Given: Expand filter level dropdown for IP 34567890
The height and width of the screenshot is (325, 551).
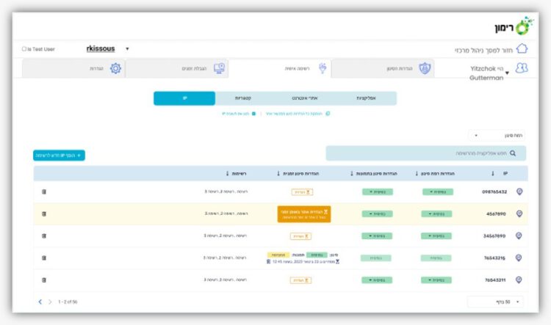Looking at the screenshot, I should pyautogui.click(x=438, y=236).
